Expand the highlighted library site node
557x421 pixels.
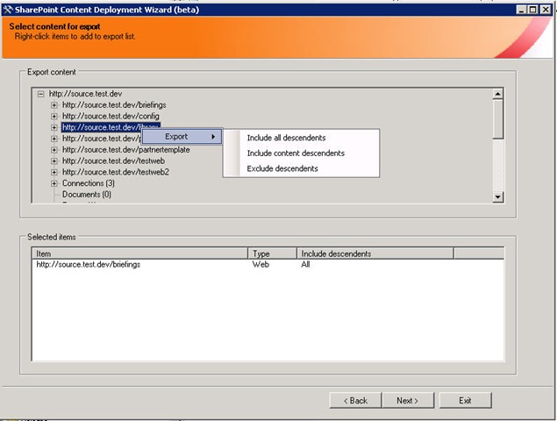pos(54,127)
